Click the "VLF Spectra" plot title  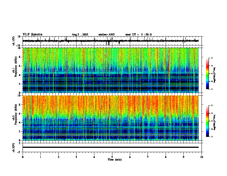click(32, 35)
